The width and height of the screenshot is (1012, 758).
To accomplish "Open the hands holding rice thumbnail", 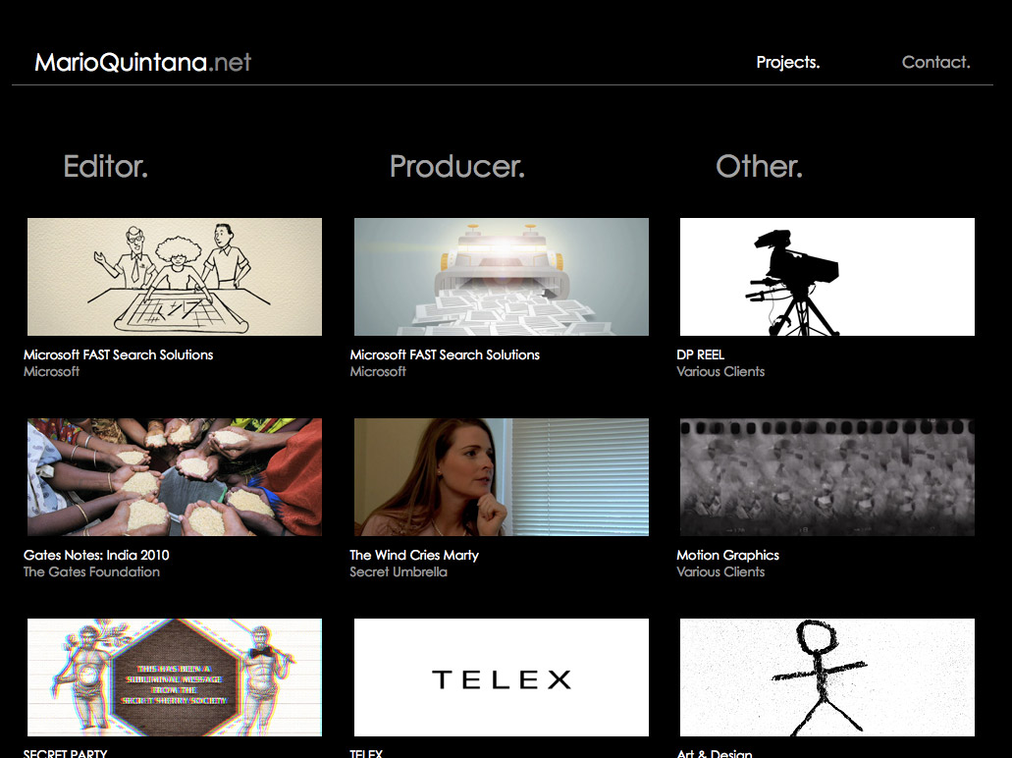I will [x=175, y=477].
